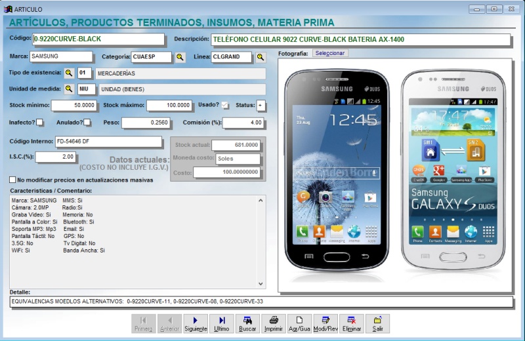Click the Tipo de existencia code 01

(85, 73)
